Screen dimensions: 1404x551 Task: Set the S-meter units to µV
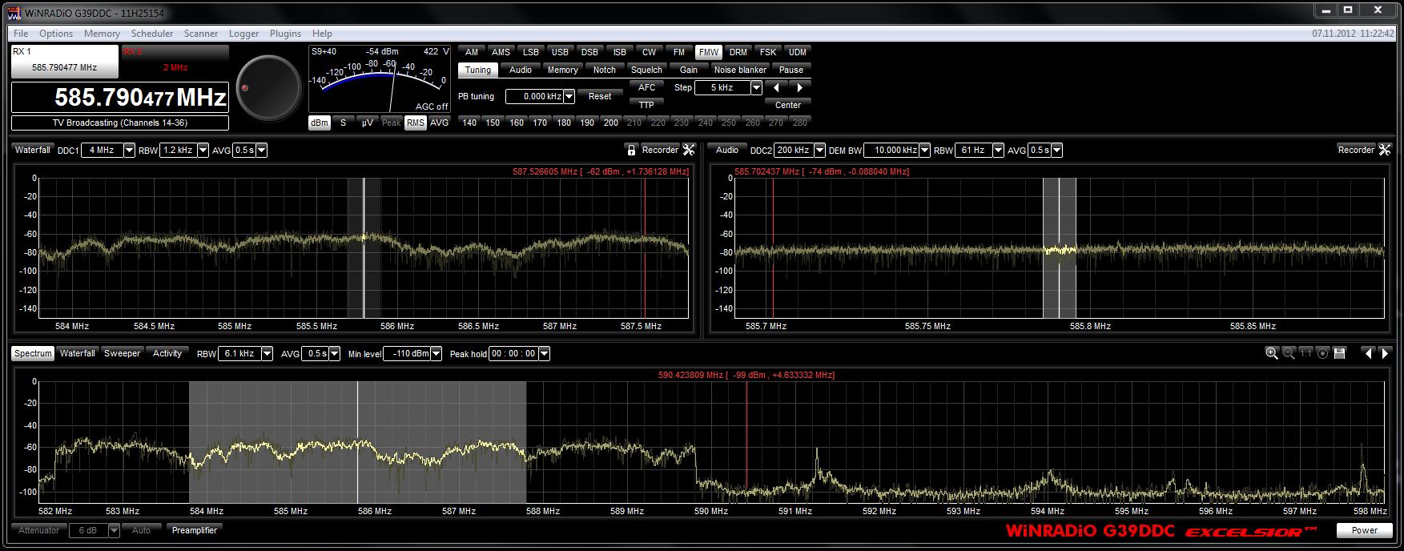click(367, 123)
